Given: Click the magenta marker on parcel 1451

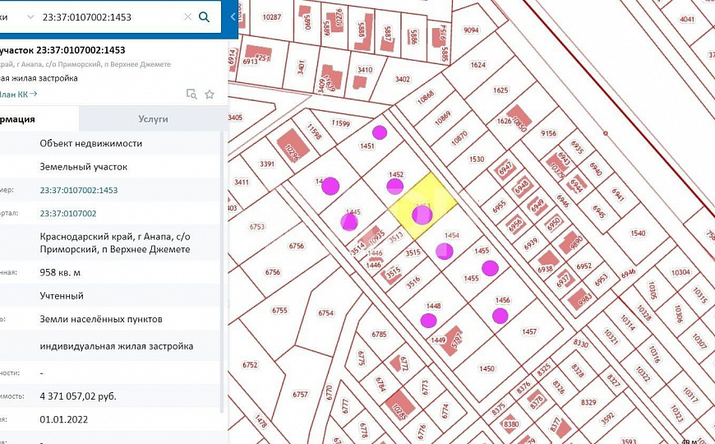Looking at the screenshot, I should [x=379, y=132].
